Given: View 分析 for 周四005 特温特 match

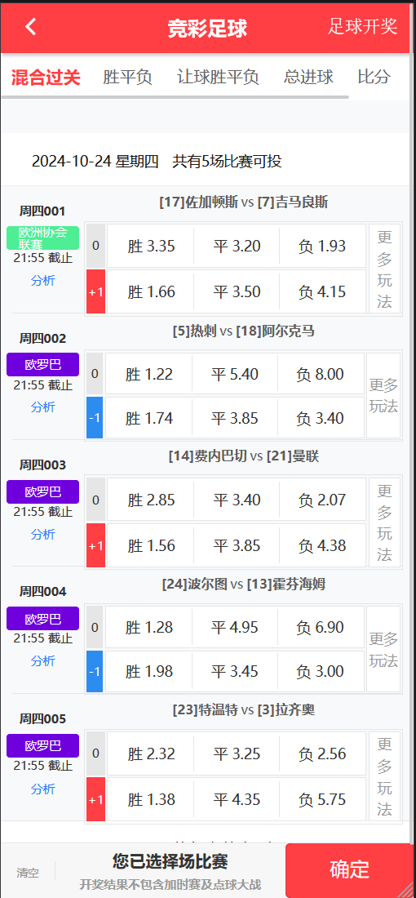Looking at the screenshot, I should click(43, 789).
